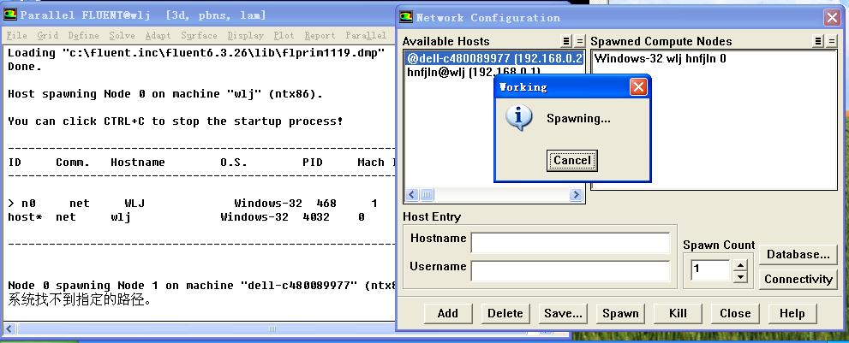Click deselect-all icon for Available Hosts
The width and height of the screenshot is (849, 343).
[x=579, y=41]
